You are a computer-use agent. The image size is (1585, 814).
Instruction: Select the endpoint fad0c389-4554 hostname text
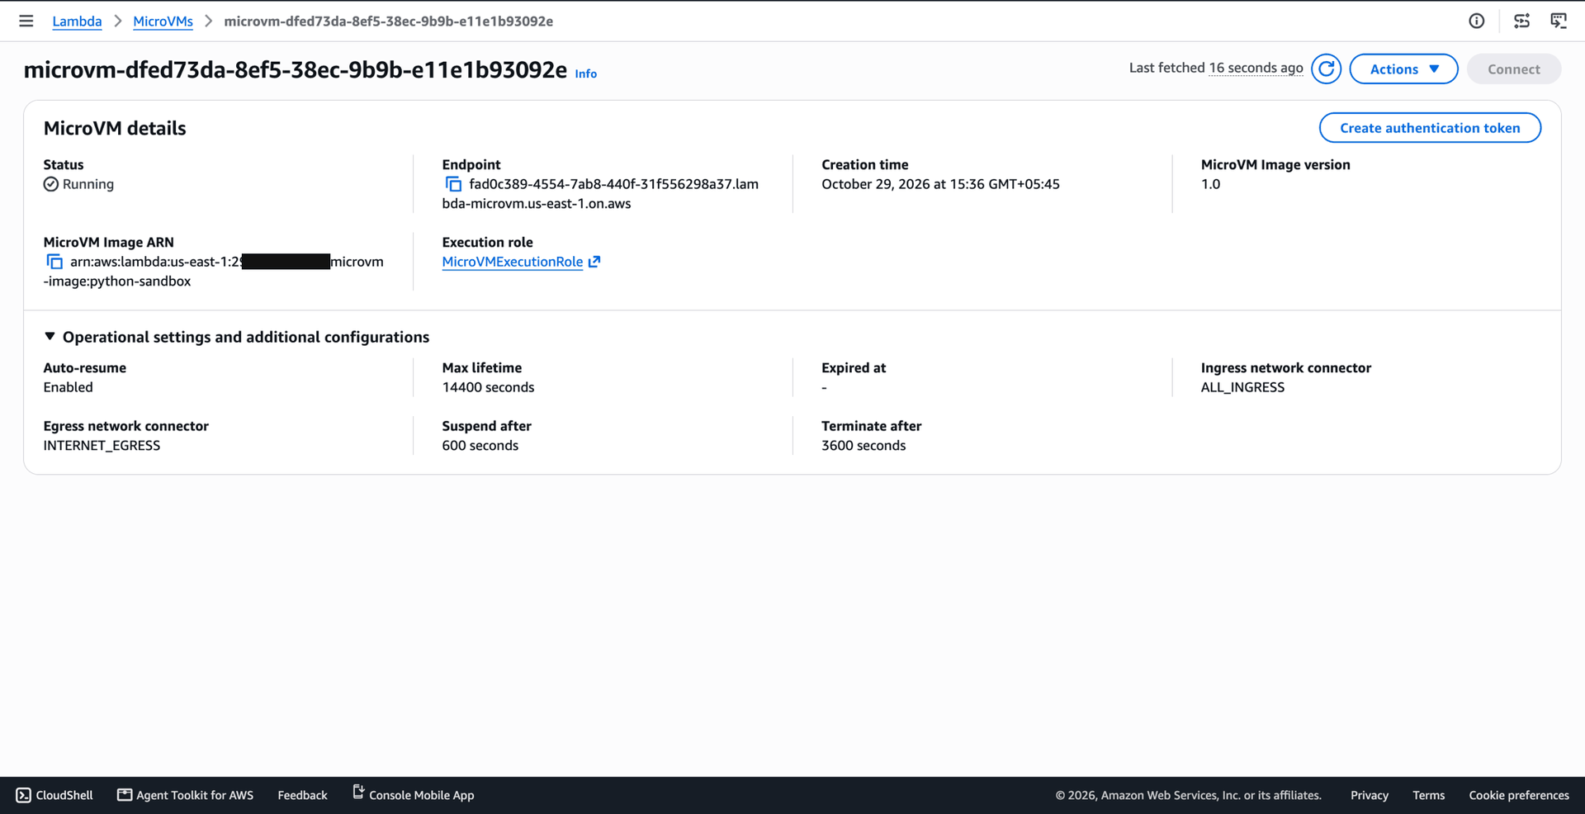600,194
